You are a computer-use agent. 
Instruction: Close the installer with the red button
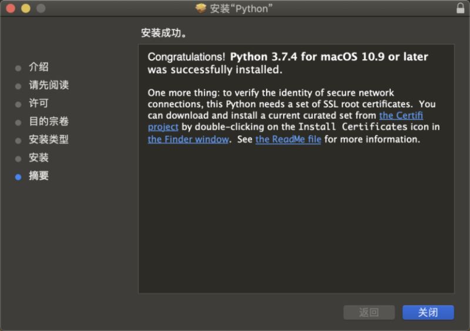[11, 8]
